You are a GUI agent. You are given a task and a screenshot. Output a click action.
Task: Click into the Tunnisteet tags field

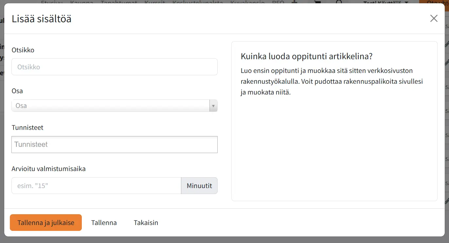[x=114, y=145]
